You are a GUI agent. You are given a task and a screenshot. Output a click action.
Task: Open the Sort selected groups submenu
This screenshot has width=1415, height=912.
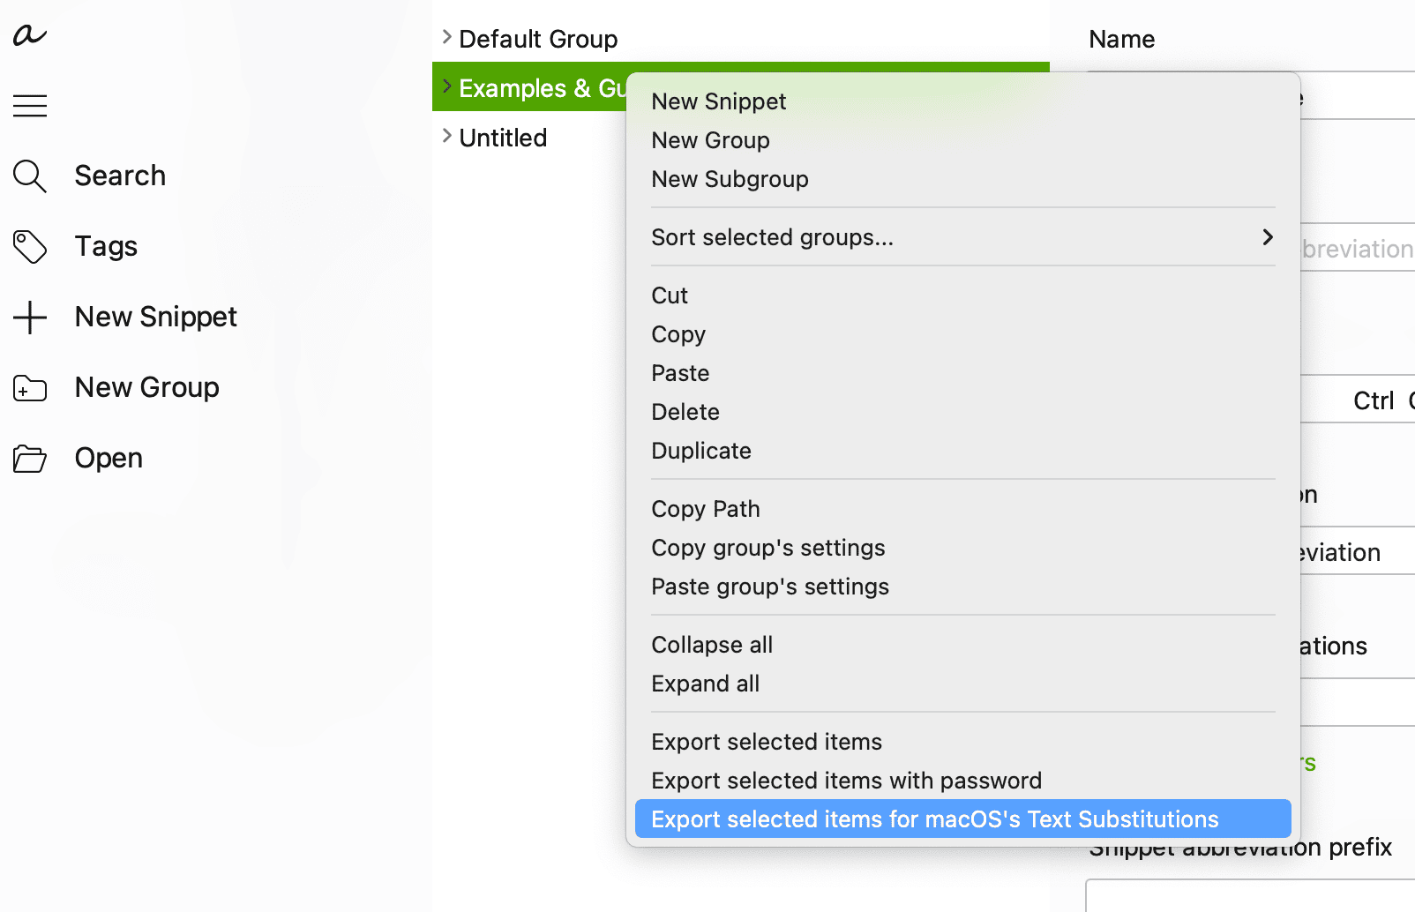click(x=962, y=236)
